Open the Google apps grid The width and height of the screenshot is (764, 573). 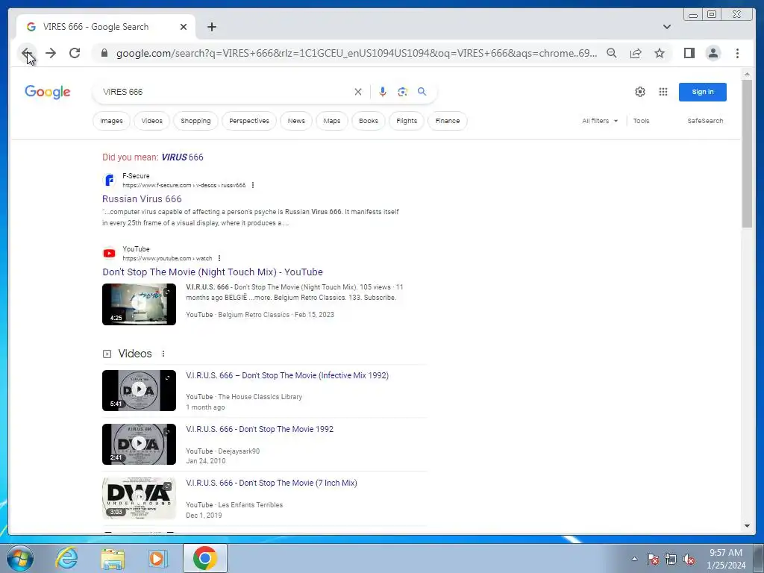(x=663, y=92)
